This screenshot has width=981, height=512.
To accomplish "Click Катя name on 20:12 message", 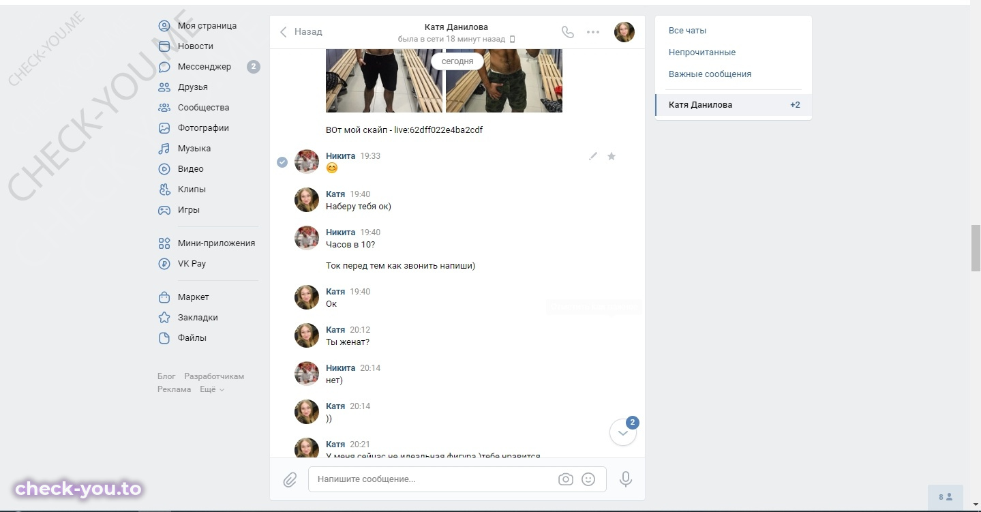I will point(335,330).
